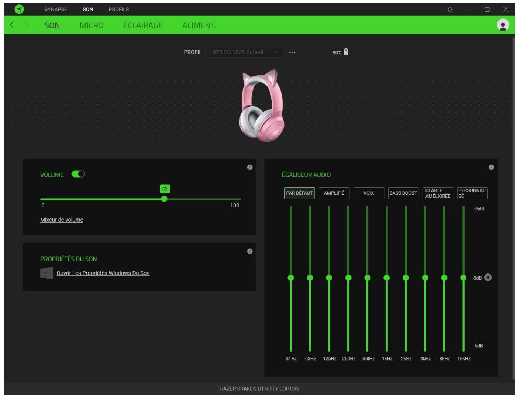The height and width of the screenshot is (396, 517).
Task: Reset equalizer with 0dB arrow
Action: pos(488,278)
